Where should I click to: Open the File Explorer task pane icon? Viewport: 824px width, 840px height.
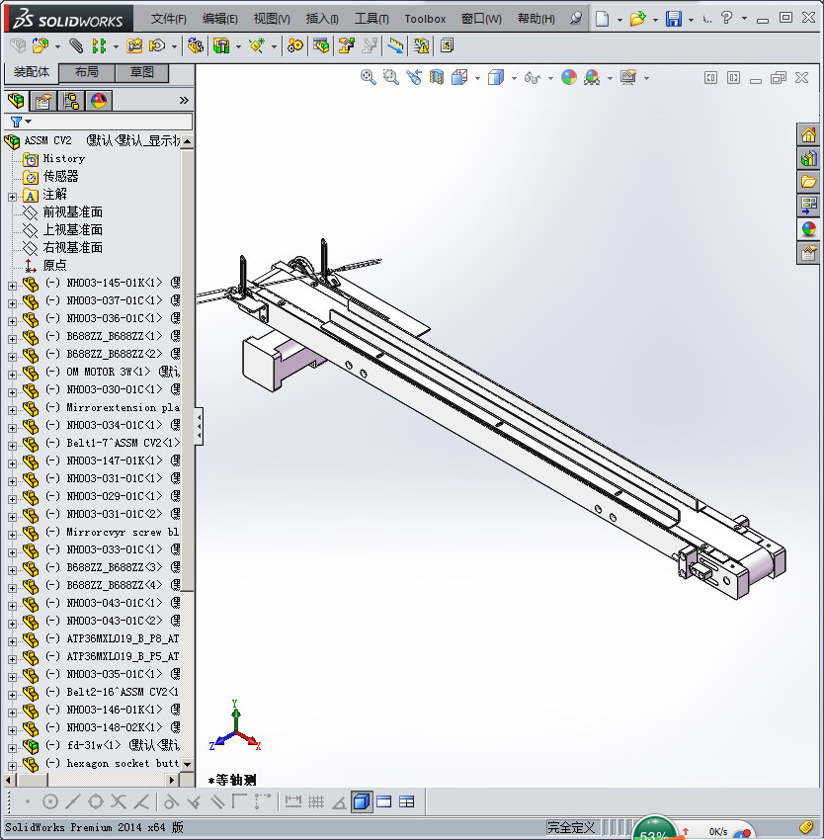[x=808, y=182]
